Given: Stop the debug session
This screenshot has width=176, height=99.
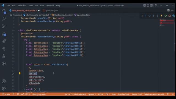Looking at the screenshot, I should (169, 16).
